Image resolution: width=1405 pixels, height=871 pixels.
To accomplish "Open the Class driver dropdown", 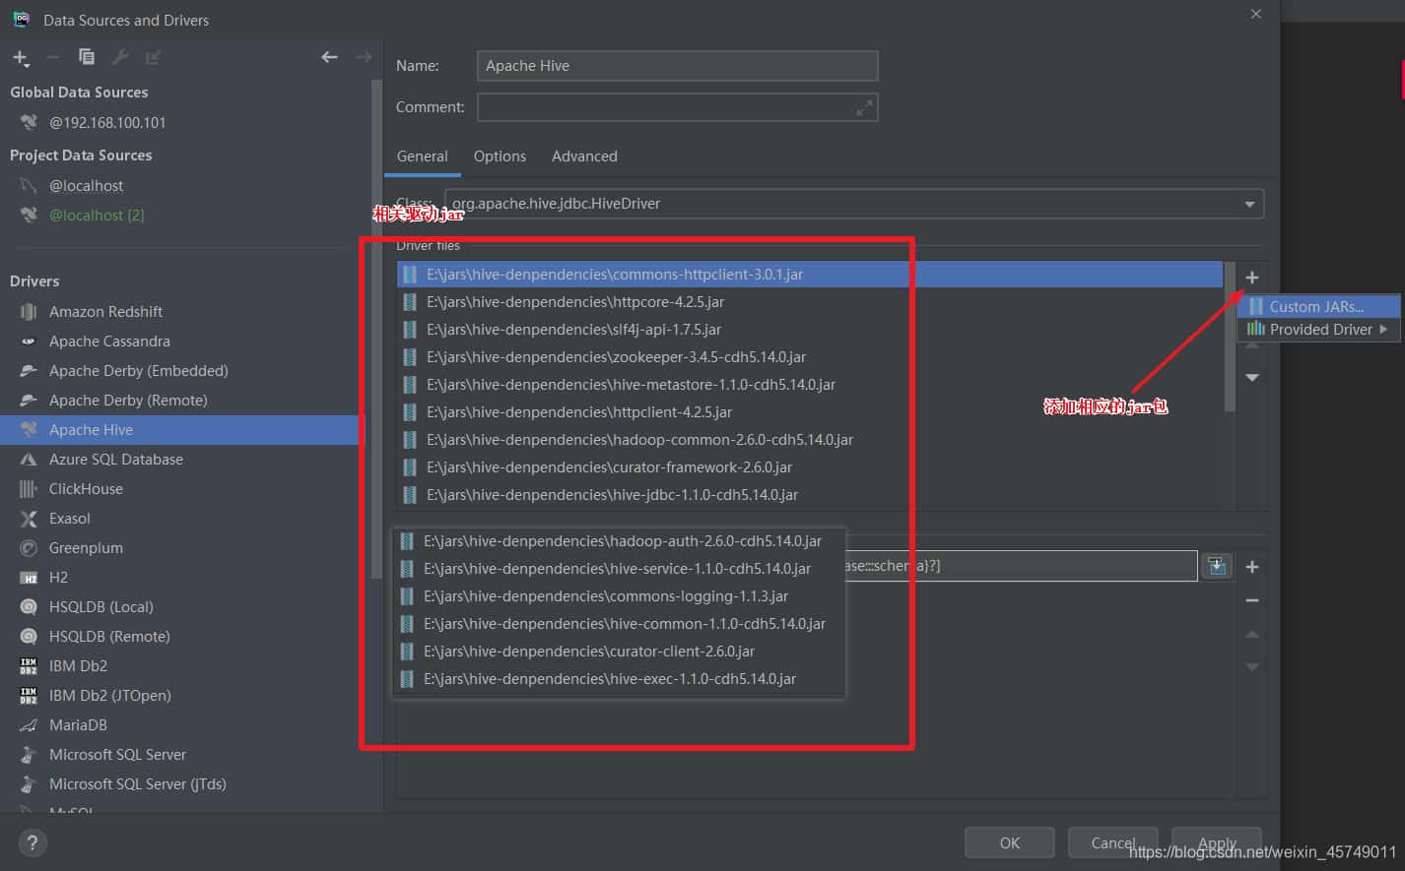I will (x=1249, y=204).
